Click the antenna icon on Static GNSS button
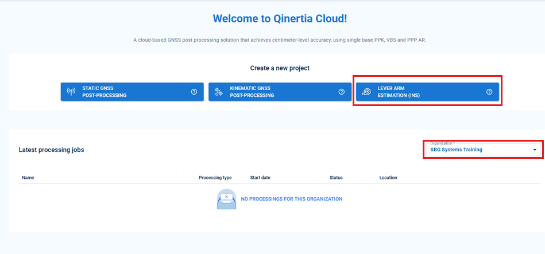 pyautogui.click(x=71, y=92)
